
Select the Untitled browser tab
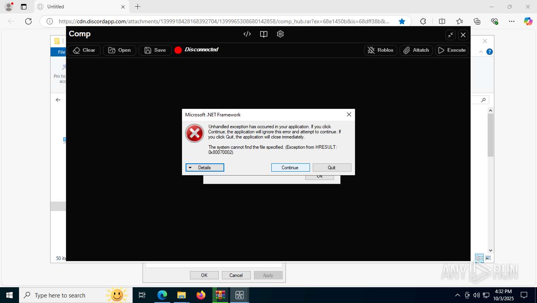(81, 7)
